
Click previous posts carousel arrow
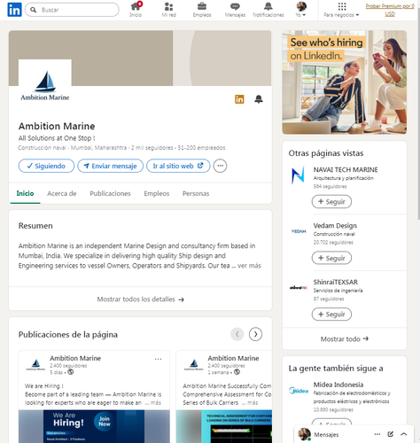click(237, 334)
